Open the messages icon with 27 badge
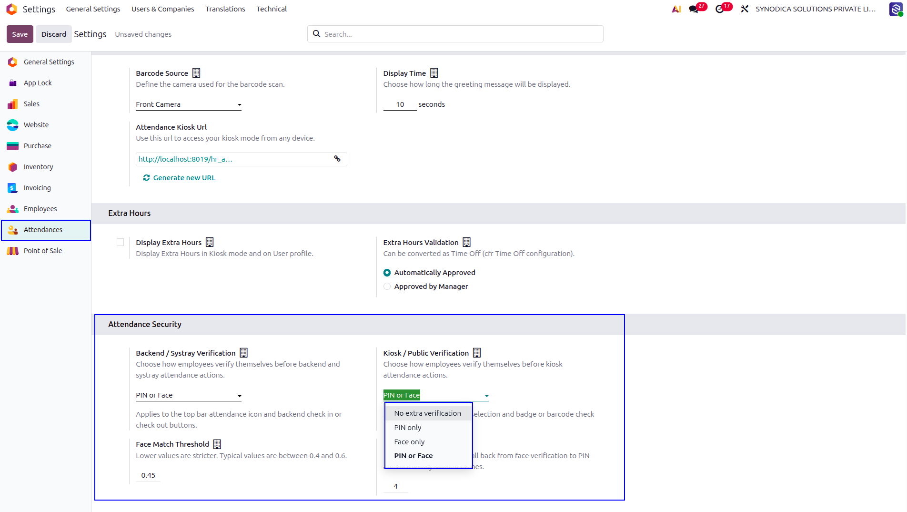907x512 pixels. (x=694, y=9)
